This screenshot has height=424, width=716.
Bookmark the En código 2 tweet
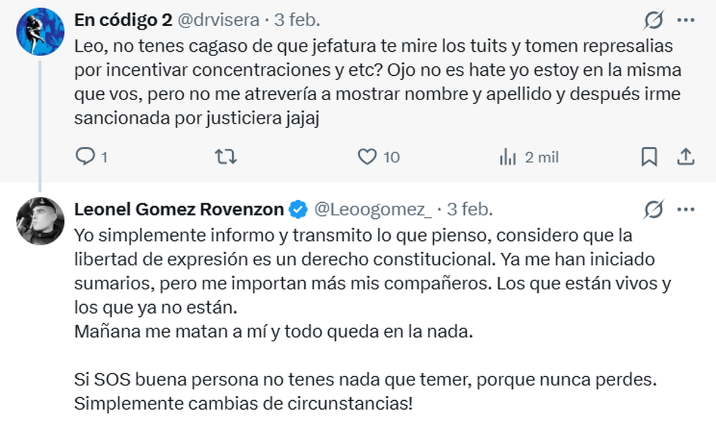point(649,157)
